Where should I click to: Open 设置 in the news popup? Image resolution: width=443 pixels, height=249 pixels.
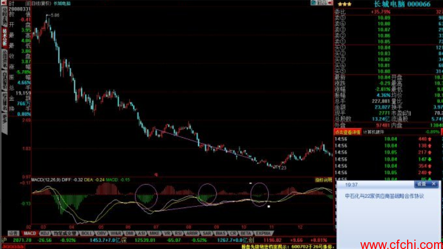421,184
